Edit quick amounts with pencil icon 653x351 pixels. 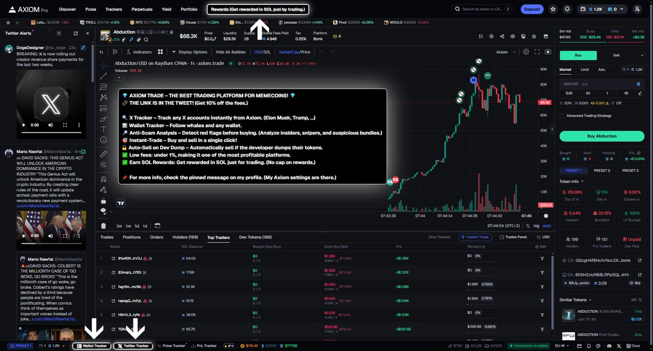click(640, 93)
